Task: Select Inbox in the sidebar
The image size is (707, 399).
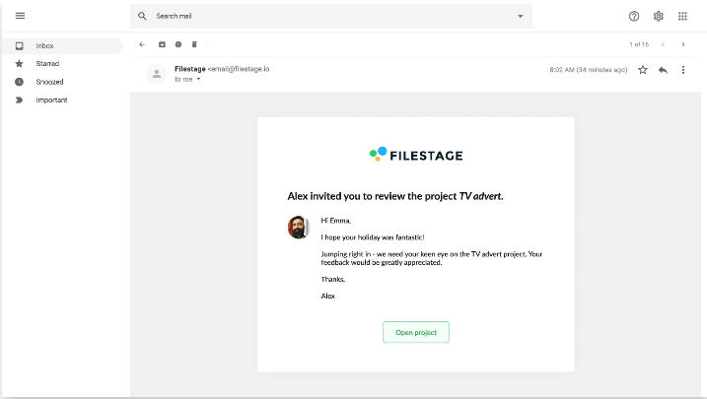Action: (x=45, y=46)
